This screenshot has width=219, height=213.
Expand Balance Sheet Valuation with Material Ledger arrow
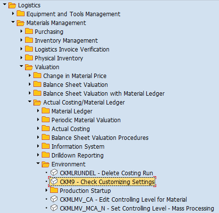[30, 93]
